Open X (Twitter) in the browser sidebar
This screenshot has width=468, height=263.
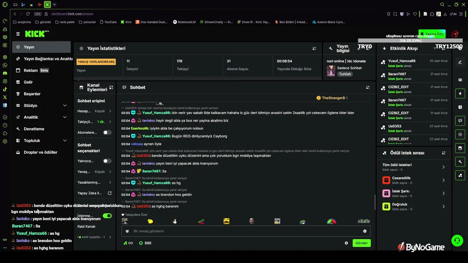point(5,97)
